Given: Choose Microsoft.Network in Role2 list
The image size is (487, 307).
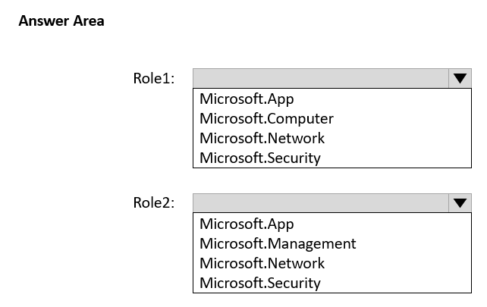Looking at the screenshot, I should pyautogui.click(x=262, y=263).
